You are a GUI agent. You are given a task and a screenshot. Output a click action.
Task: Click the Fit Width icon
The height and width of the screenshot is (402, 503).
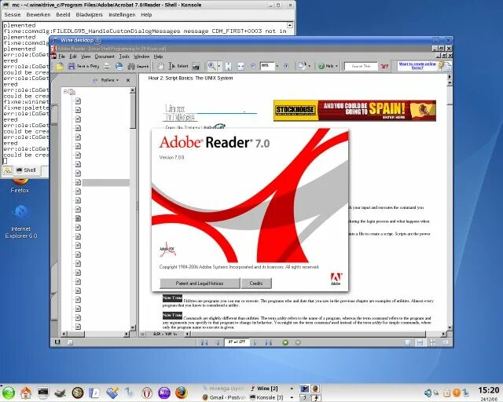click(x=240, y=67)
